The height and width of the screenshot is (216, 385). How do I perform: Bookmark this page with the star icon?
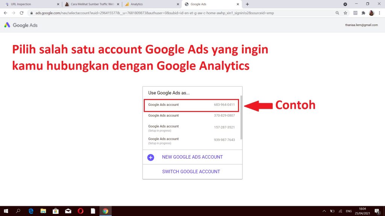click(346, 13)
